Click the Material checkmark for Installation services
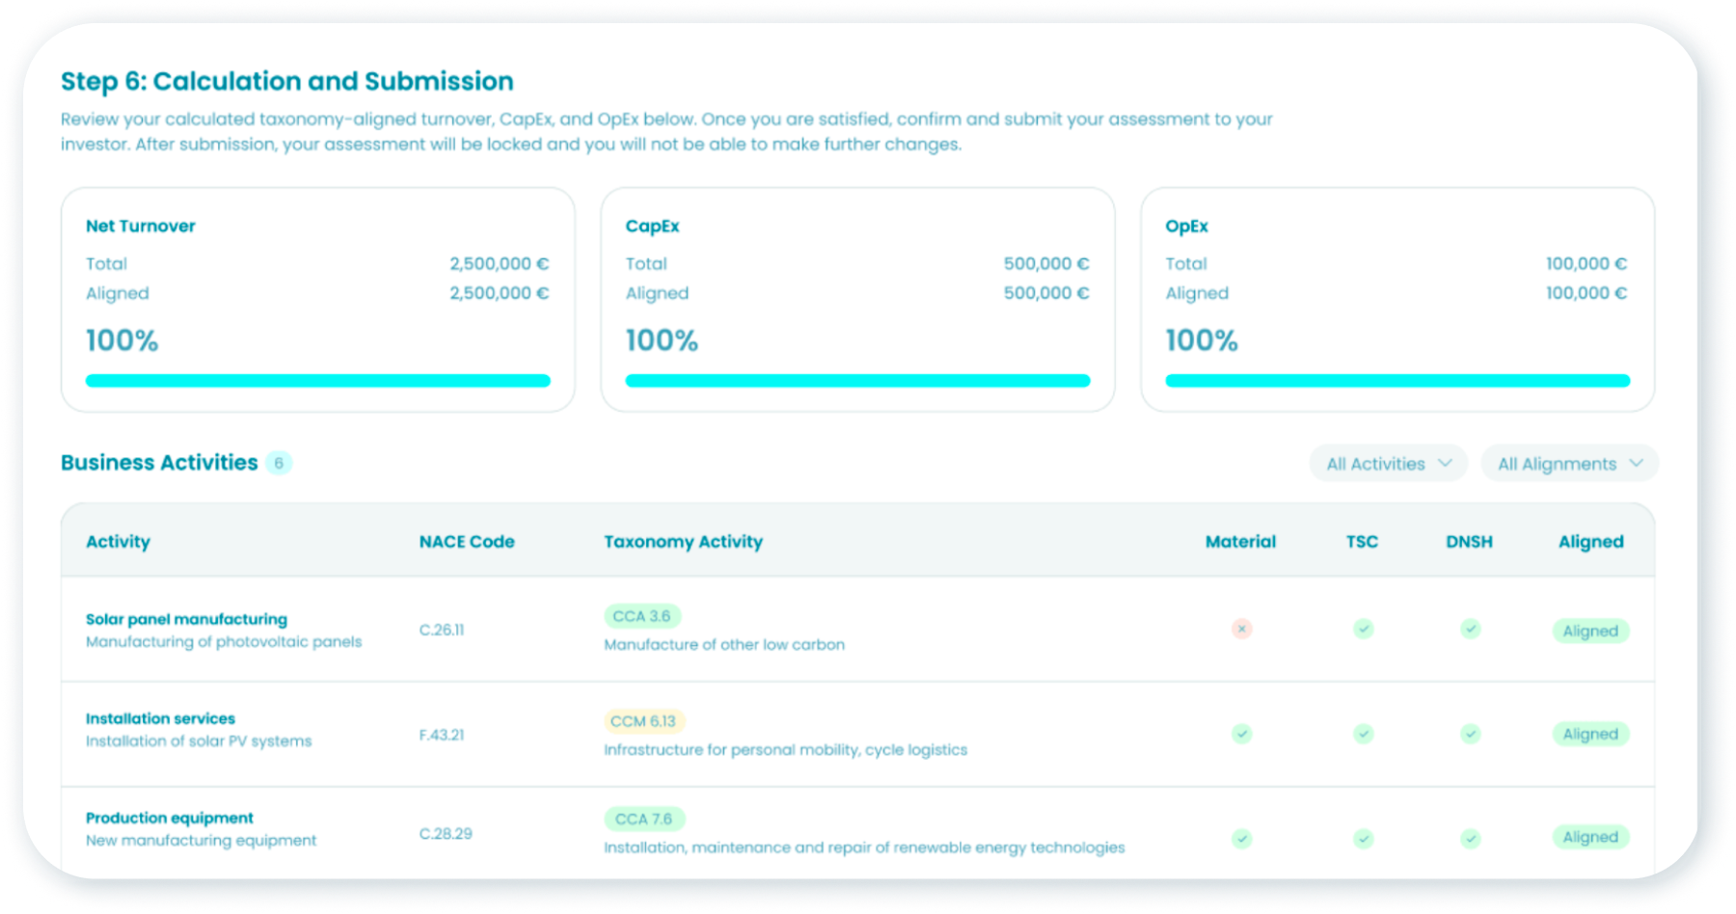 point(1241,734)
